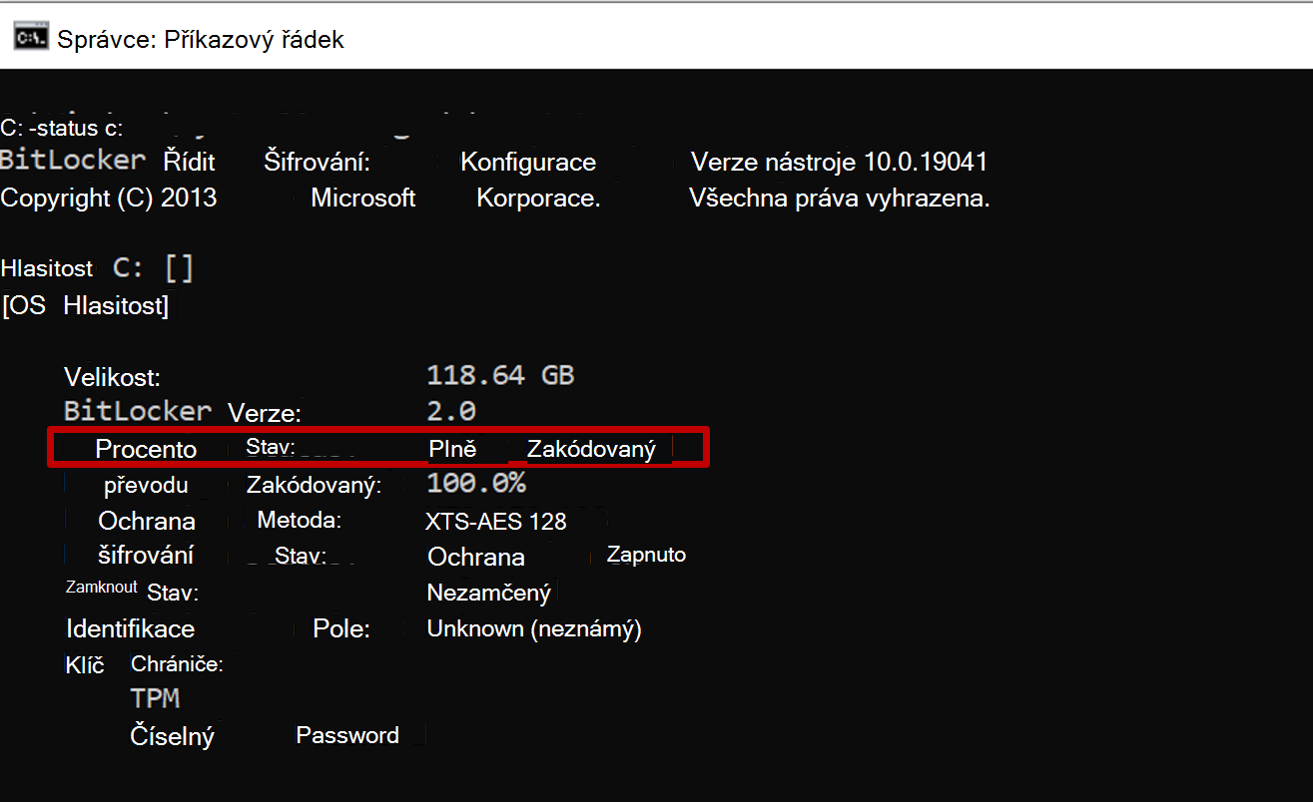Click the 'Identifikace' label
Viewport: 1313px width, 802px height.
[x=130, y=629]
